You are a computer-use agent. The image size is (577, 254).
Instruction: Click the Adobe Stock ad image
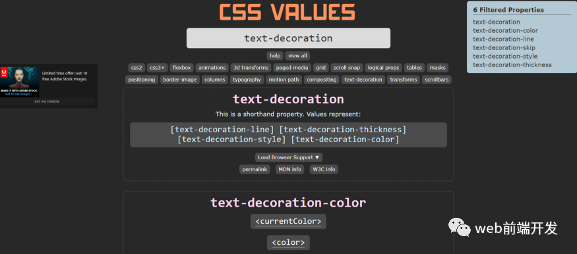(x=20, y=82)
